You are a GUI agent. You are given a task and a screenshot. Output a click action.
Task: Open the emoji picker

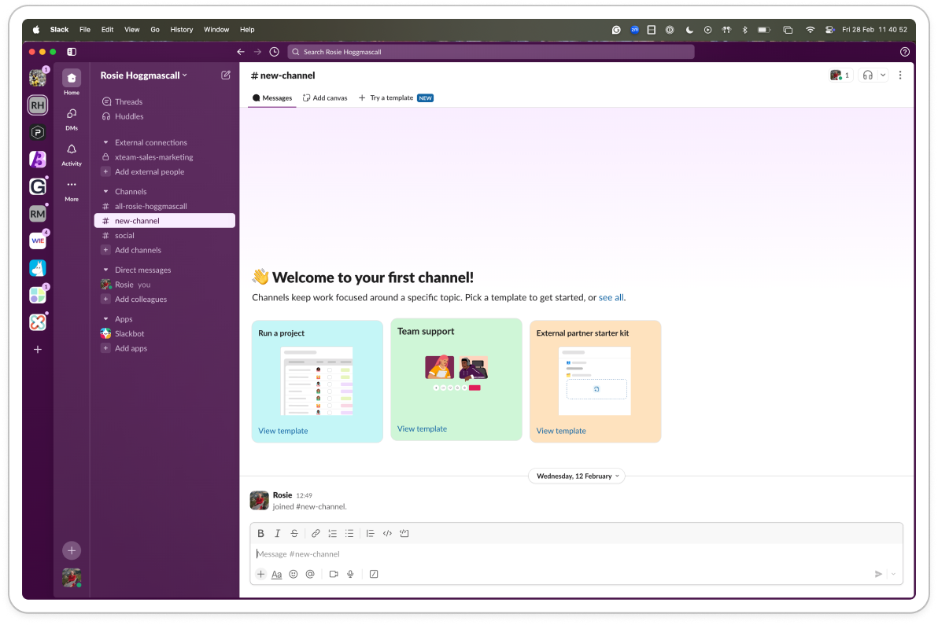[293, 574]
